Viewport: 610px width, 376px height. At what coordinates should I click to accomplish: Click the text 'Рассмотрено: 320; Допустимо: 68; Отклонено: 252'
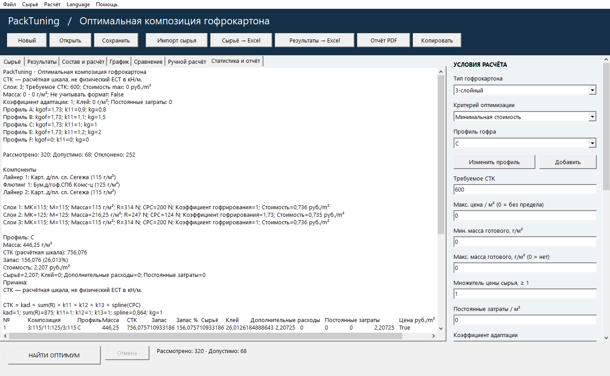tap(69, 155)
